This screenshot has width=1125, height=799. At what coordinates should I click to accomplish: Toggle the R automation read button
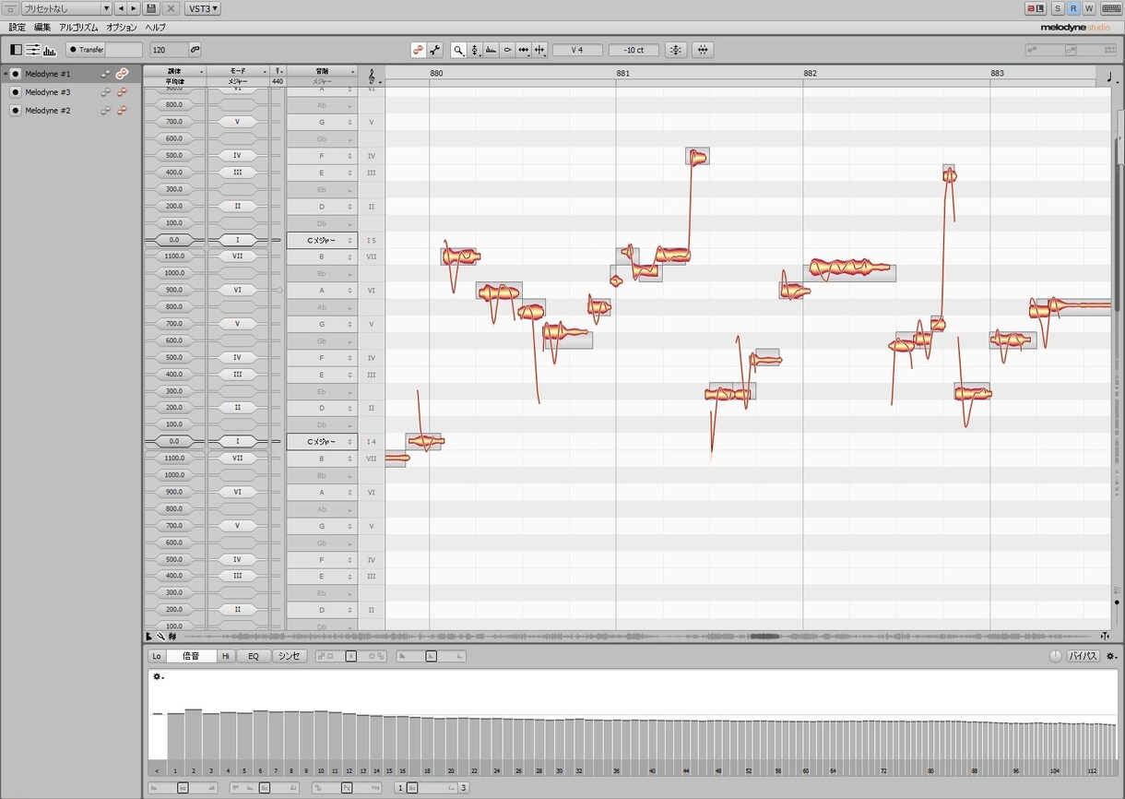[x=1073, y=8]
